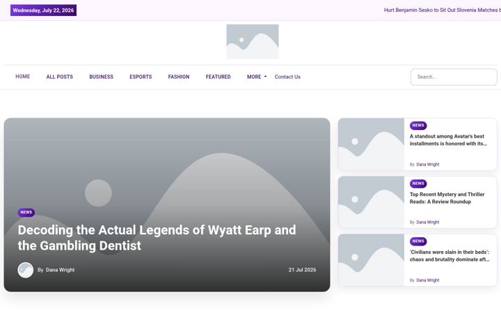Open Top Recent Mystery and Thriller Reads headline
Screen dimensions: 501x313
tap(447, 198)
